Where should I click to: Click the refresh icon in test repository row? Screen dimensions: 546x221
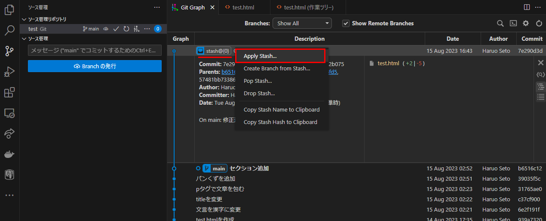click(126, 29)
